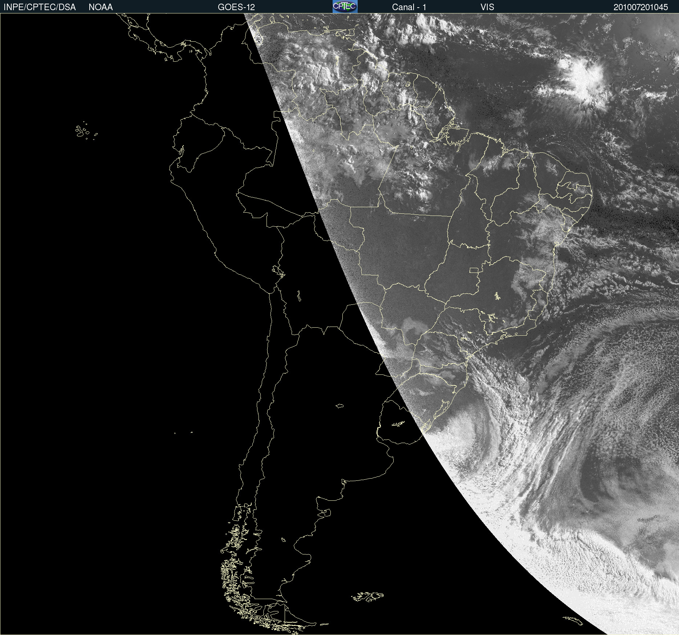Image resolution: width=679 pixels, height=635 pixels.
Task: Click the CPTEC logo in header
Action: [x=345, y=7]
